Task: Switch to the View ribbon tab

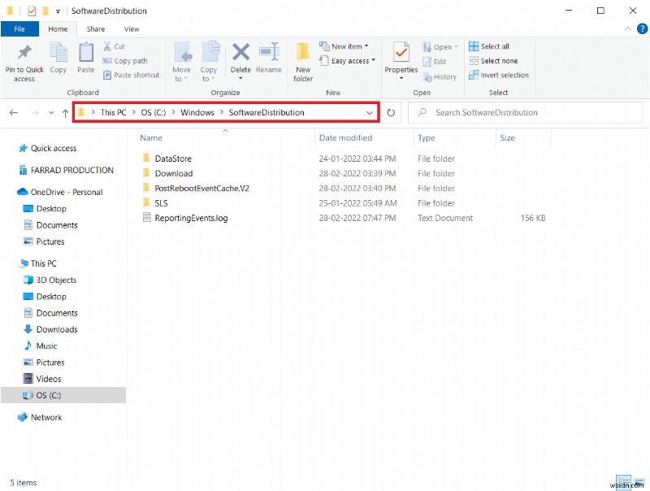Action: (132, 28)
